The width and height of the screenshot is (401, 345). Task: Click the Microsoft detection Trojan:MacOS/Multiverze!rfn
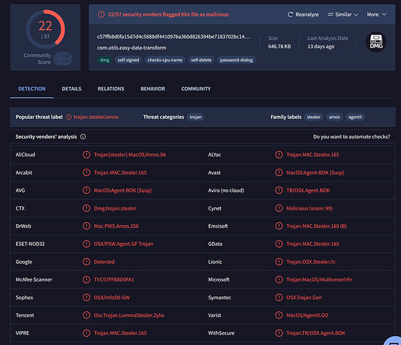click(x=319, y=279)
